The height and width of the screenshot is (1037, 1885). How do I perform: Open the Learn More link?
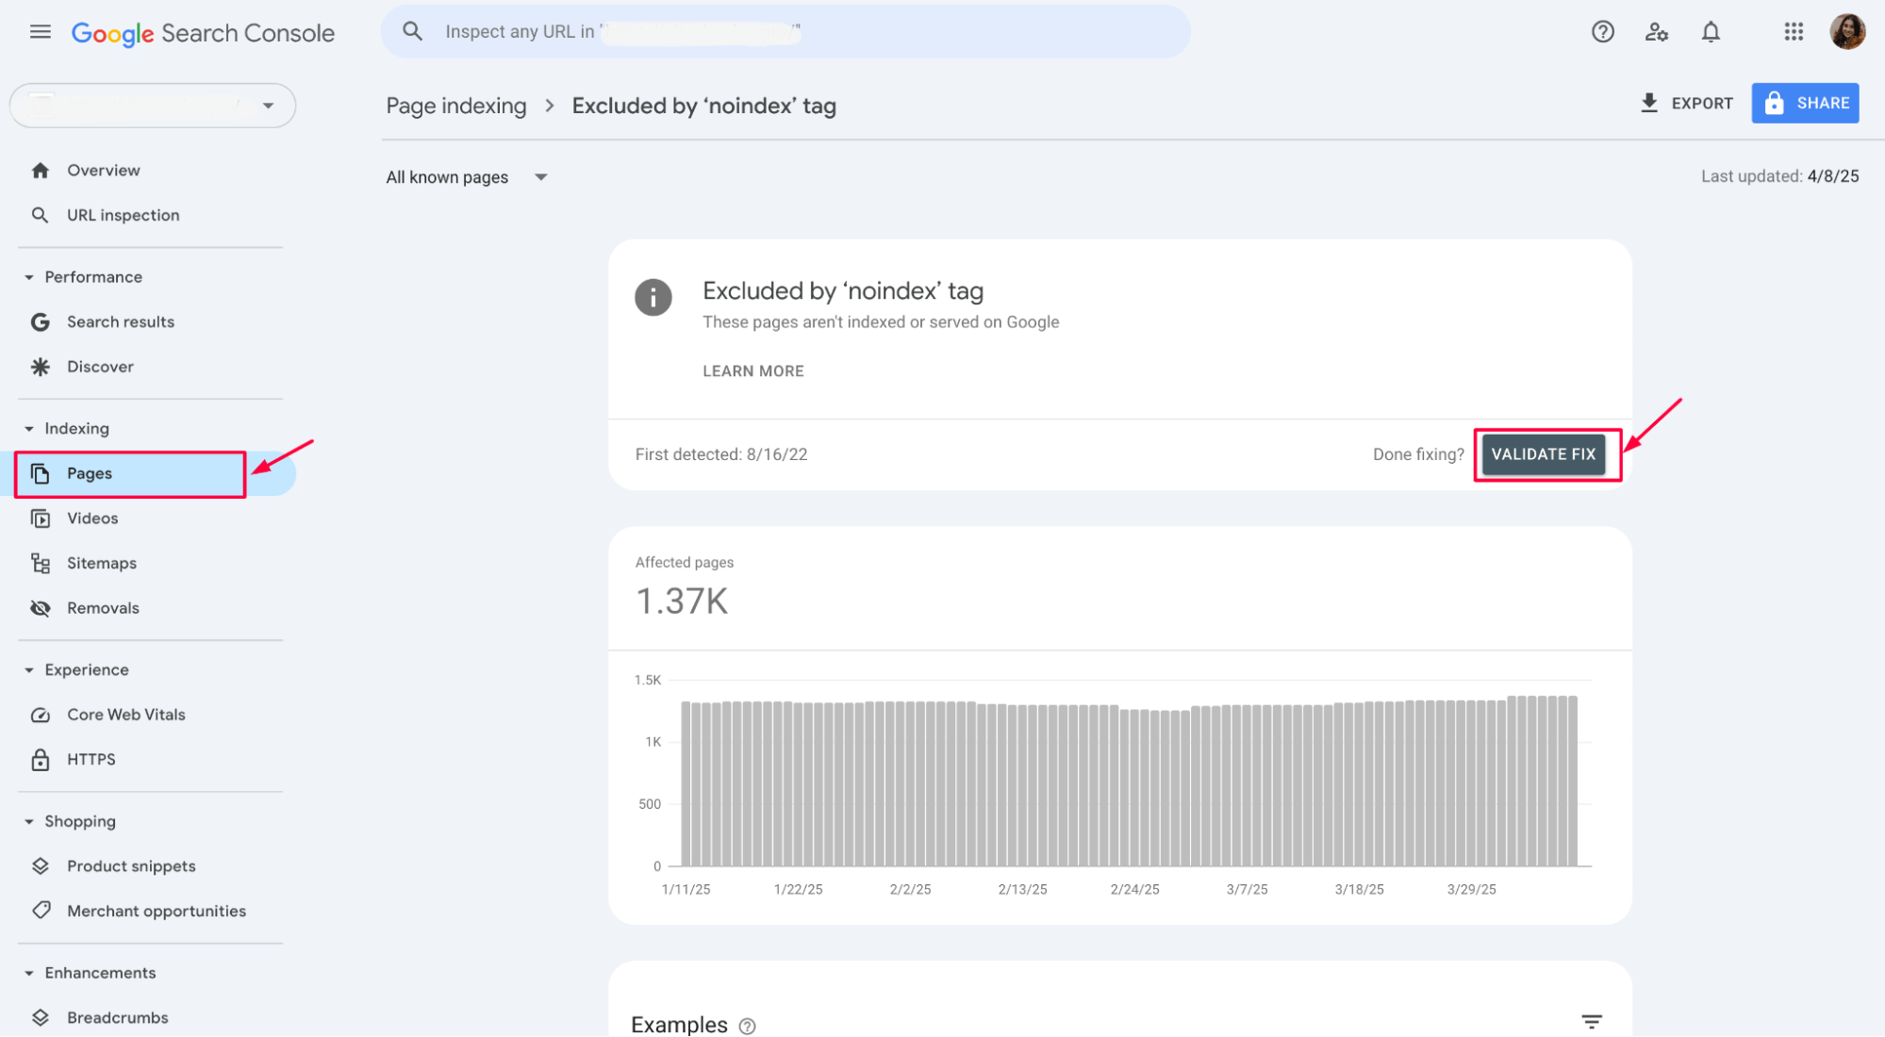(752, 371)
